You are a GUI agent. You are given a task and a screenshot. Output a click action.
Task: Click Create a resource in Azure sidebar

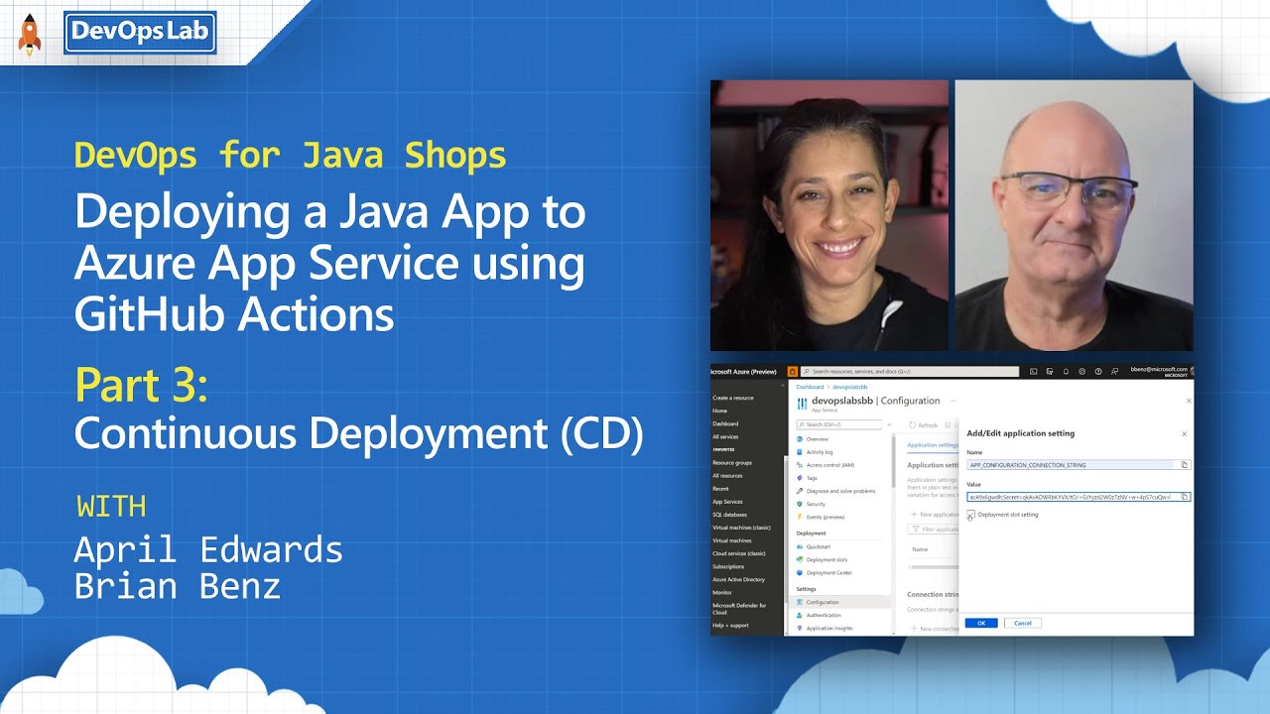coord(733,398)
